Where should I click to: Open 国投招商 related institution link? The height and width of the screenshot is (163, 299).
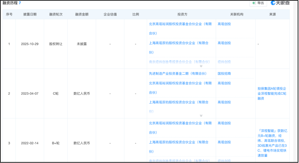click(x=224, y=74)
